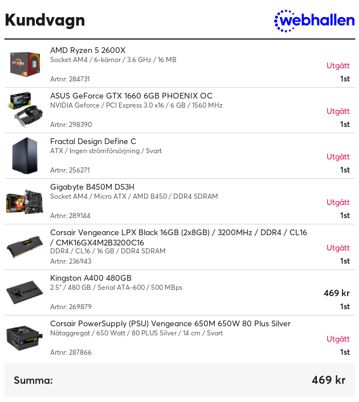The height and width of the screenshot is (402, 359).
Task: Click the Corsair Vengeance LPX Black 16GB title
Action: tap(178, 237)
